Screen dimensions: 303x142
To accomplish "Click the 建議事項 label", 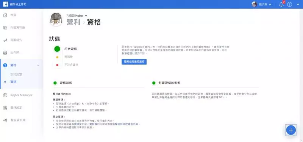I will point(59,100).
